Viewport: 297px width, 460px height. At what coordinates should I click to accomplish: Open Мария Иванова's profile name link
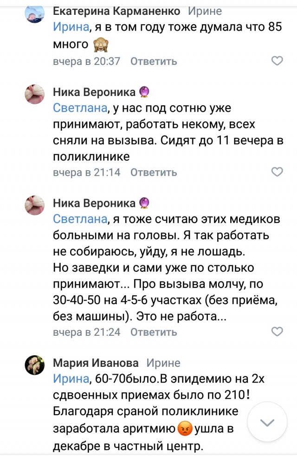click(96, 363)
